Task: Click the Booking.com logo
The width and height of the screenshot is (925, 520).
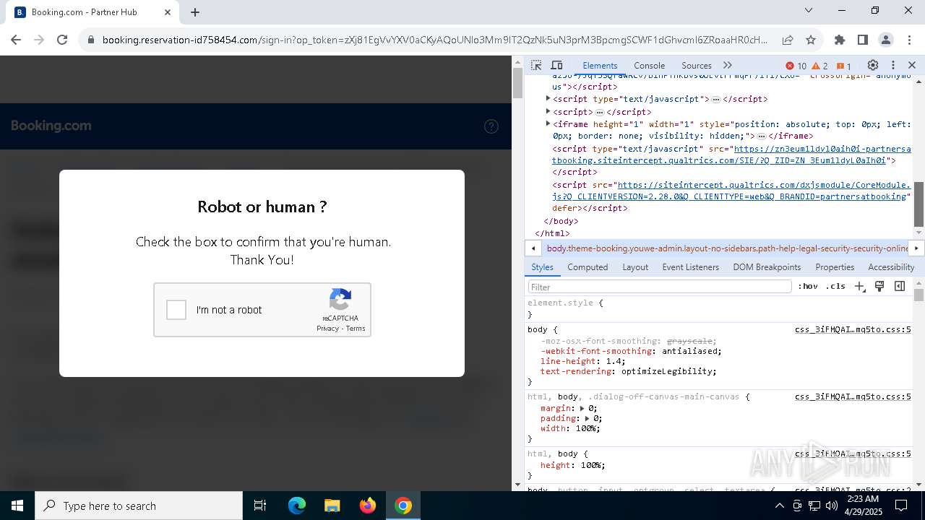Action: pyautogui.click(x=51, y=126)
